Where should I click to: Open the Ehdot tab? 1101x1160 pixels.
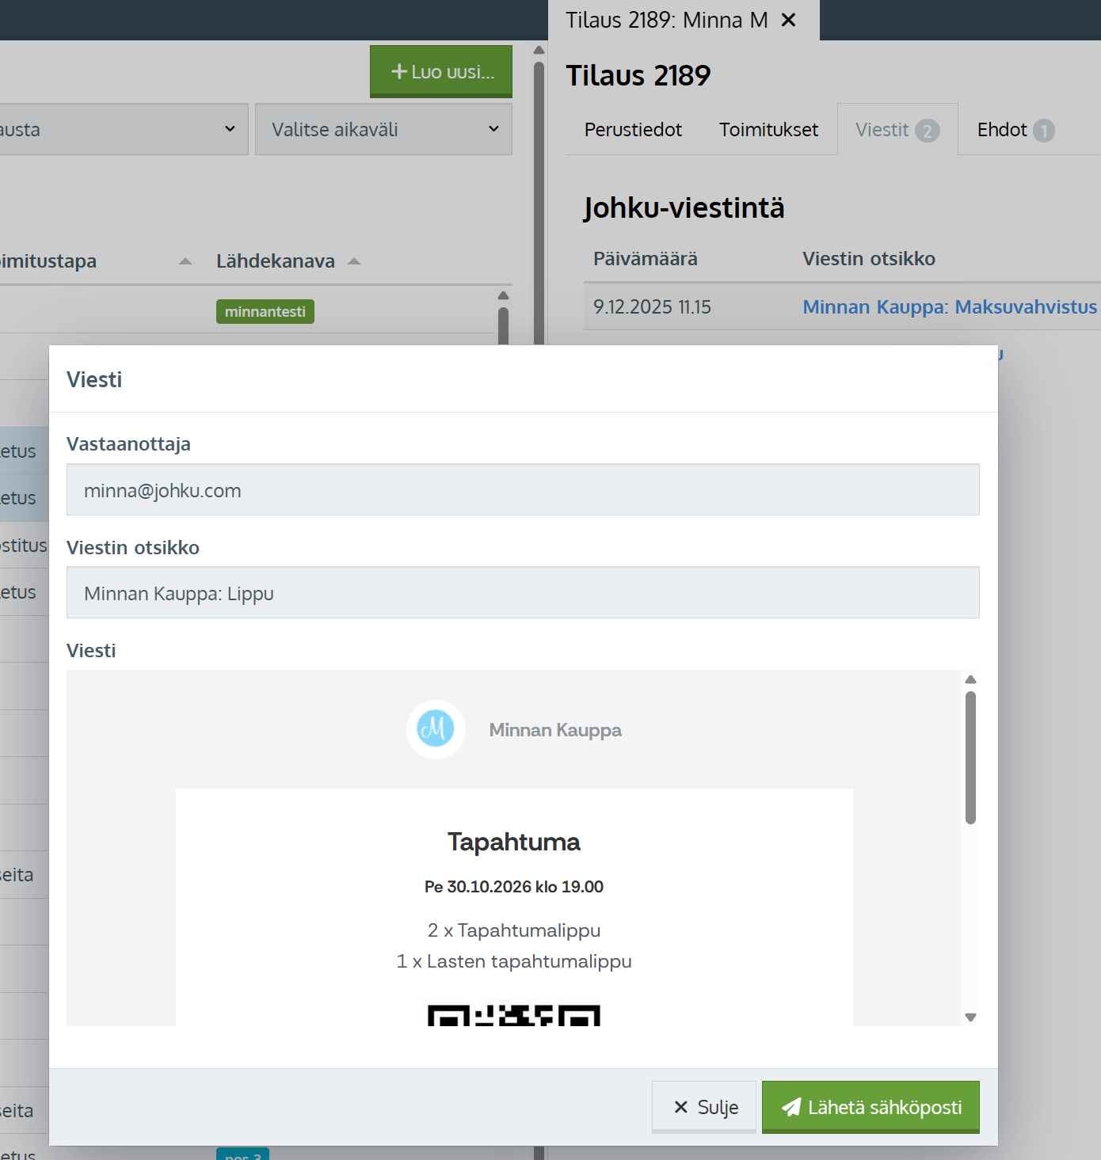pos(1015,130)
